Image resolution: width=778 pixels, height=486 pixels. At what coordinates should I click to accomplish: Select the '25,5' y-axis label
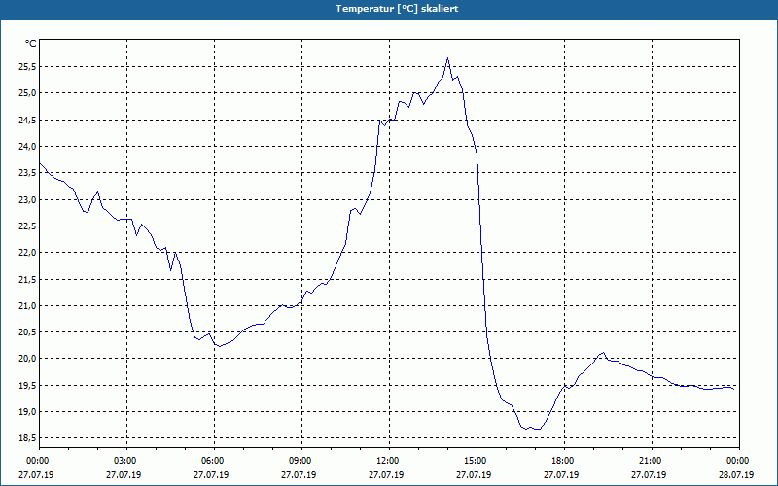27,66
